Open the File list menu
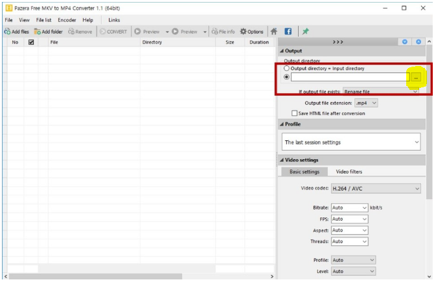This screenshot has height=282, width=436. pyautogui.click(x=43, y=20)
